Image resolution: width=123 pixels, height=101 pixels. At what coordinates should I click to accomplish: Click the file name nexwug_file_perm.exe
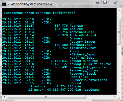point(88,67)
